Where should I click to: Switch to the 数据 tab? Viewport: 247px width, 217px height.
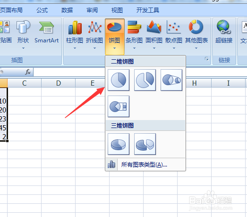67,10
